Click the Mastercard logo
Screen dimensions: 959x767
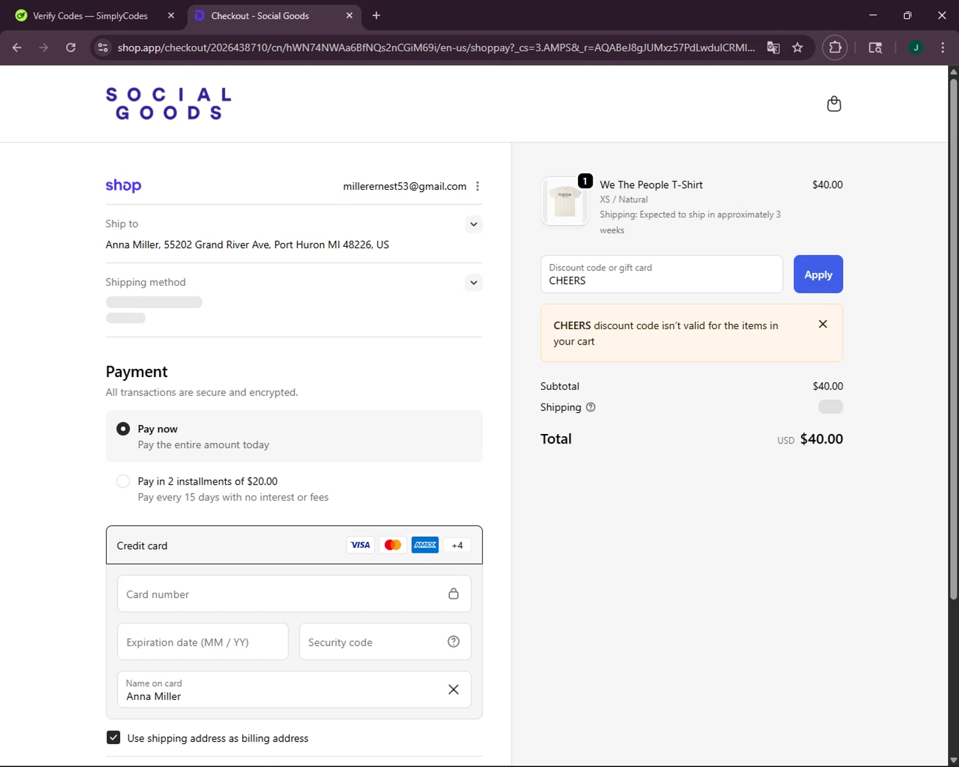[393, 545]
